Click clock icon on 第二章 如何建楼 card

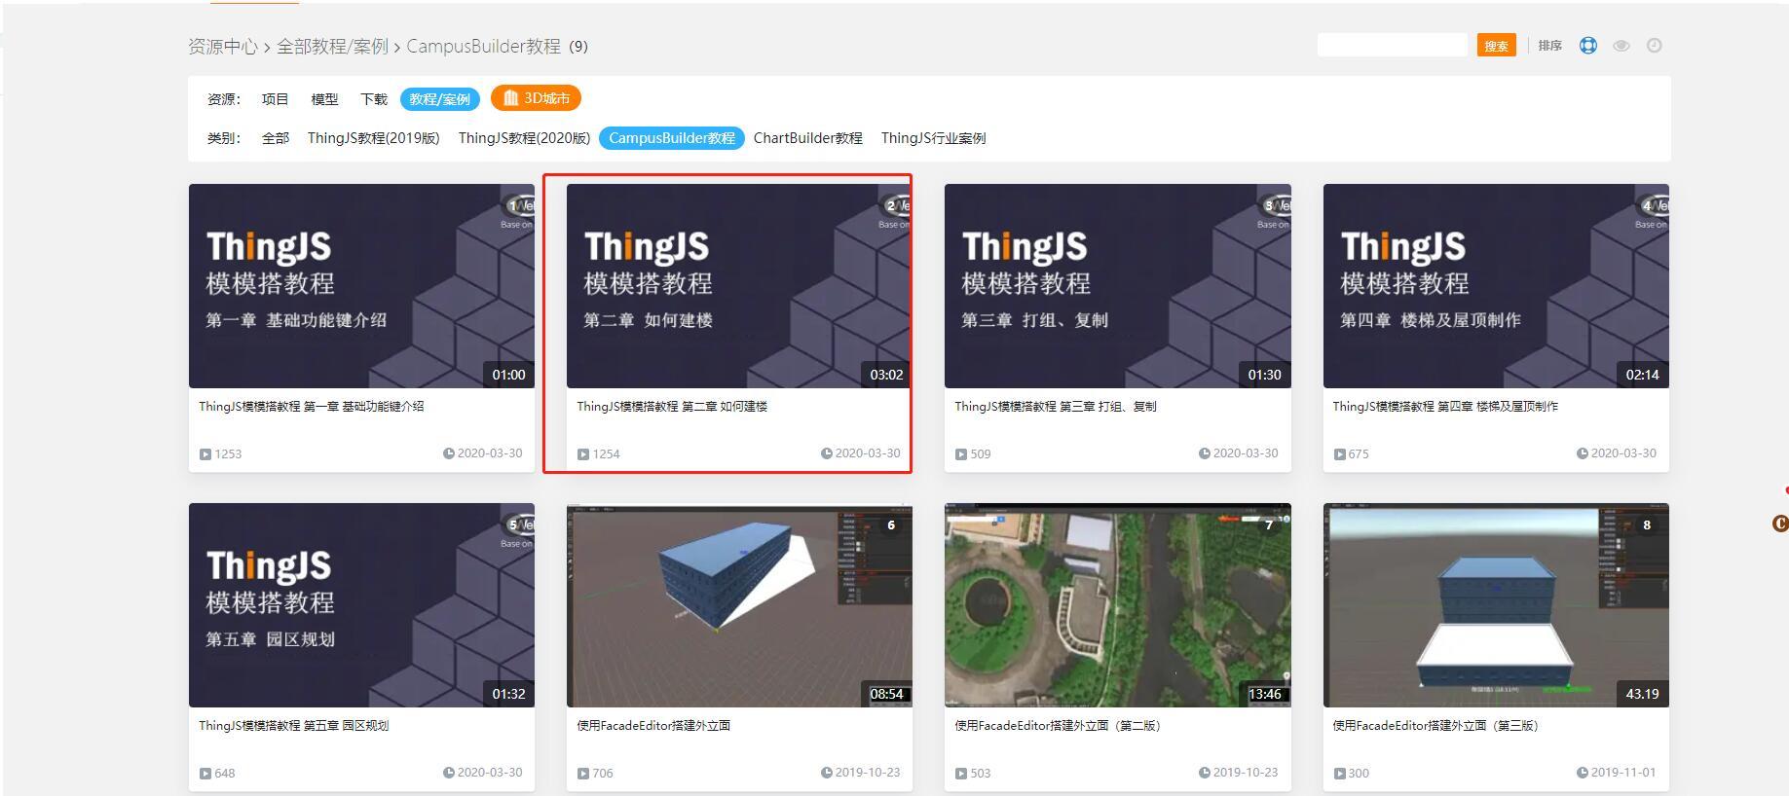pyautogui.click(x=827, y=453)
